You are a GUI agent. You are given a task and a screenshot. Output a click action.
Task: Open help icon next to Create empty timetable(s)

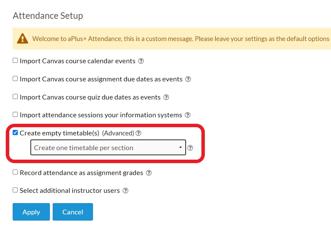(x=138, y=133)
